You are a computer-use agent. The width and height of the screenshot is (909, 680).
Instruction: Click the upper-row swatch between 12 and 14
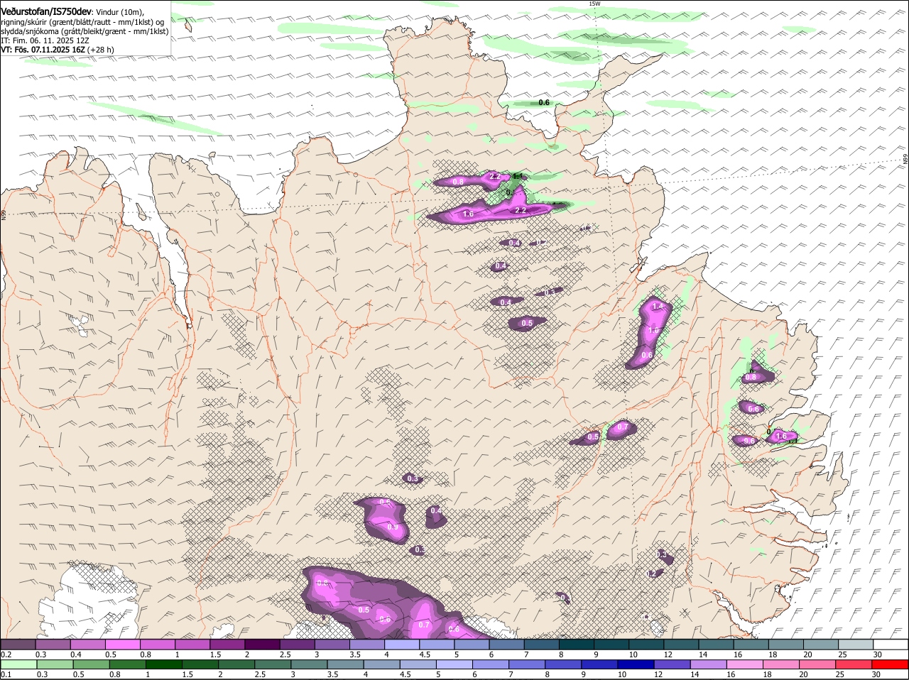pyautogui.click(x=682, y=644)
